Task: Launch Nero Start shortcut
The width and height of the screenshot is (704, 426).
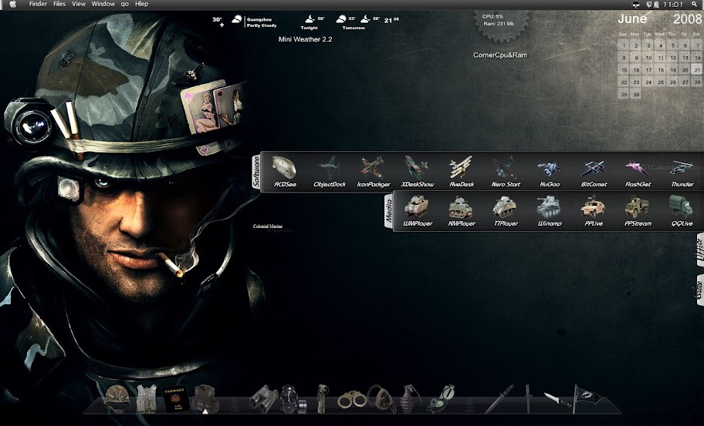Action: (506, 172)
